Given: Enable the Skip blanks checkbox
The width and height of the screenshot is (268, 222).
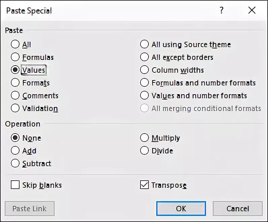Looking at the screenshot, I should click(x=15, y=185).
